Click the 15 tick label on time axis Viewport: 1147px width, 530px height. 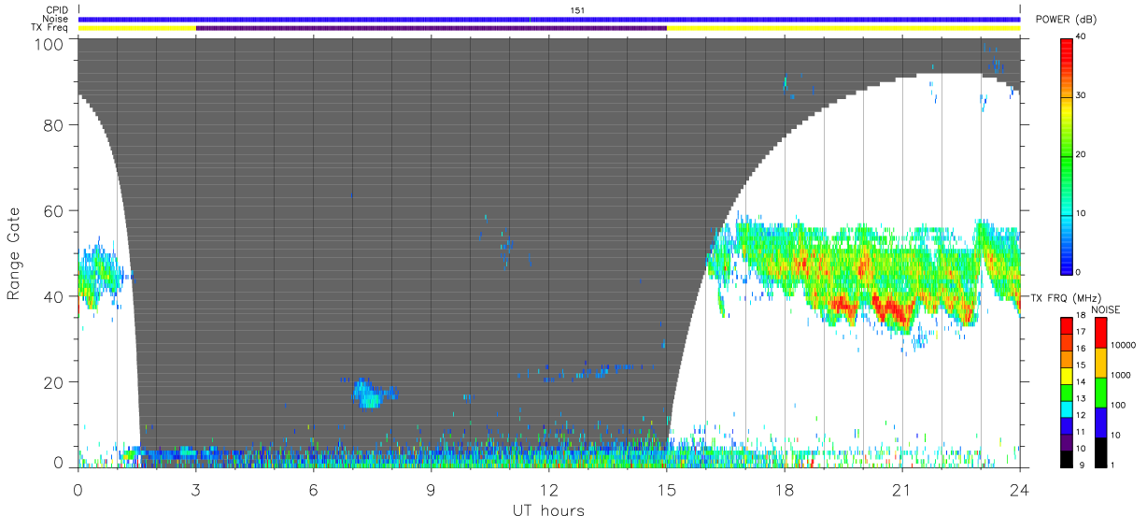coord(666,489)
